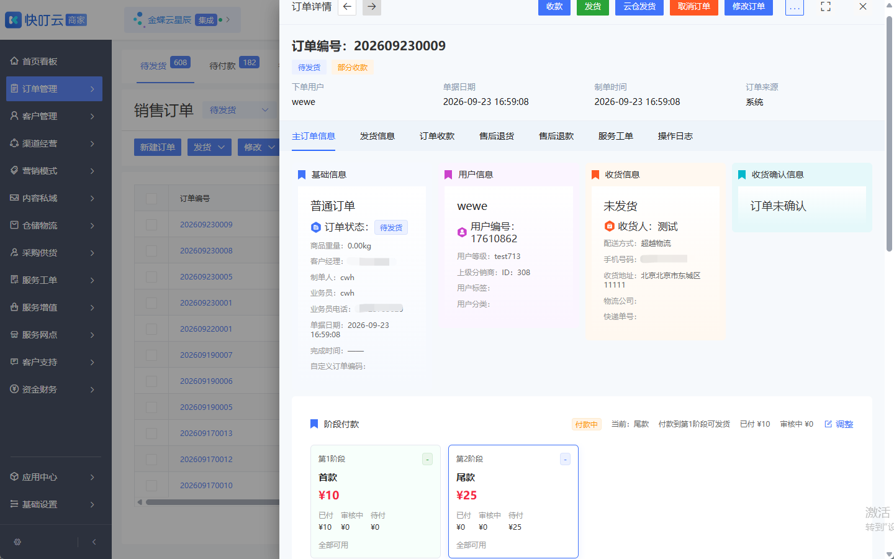
Task: Click the 服务网点 sidebar icon
Action: pyautogui.click(x=14, y=334)
